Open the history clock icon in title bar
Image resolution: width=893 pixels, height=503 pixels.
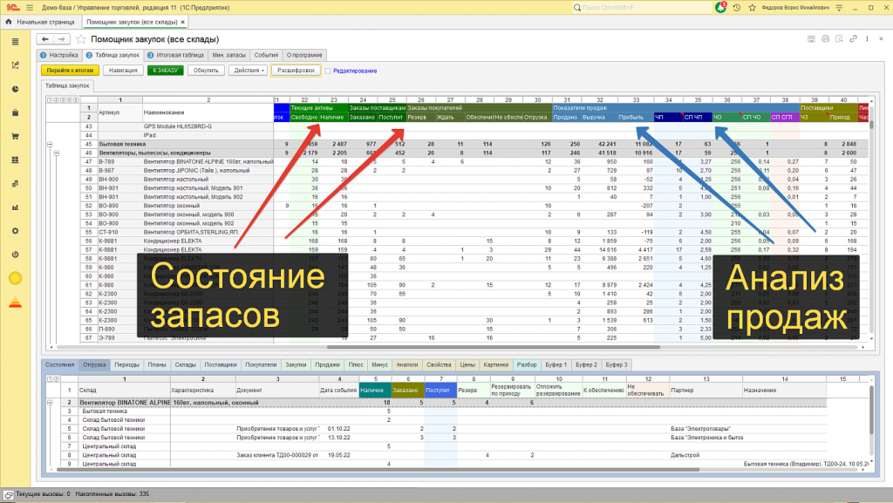point(736,7)
